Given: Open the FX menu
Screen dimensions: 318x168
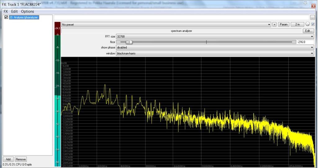Looking at the screenshot, I should 6,11.
